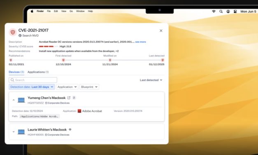The height and width of the screenshot is (155, 258).
Task: Click the Wi-Fi status icon
Action: tap(214, 12)
